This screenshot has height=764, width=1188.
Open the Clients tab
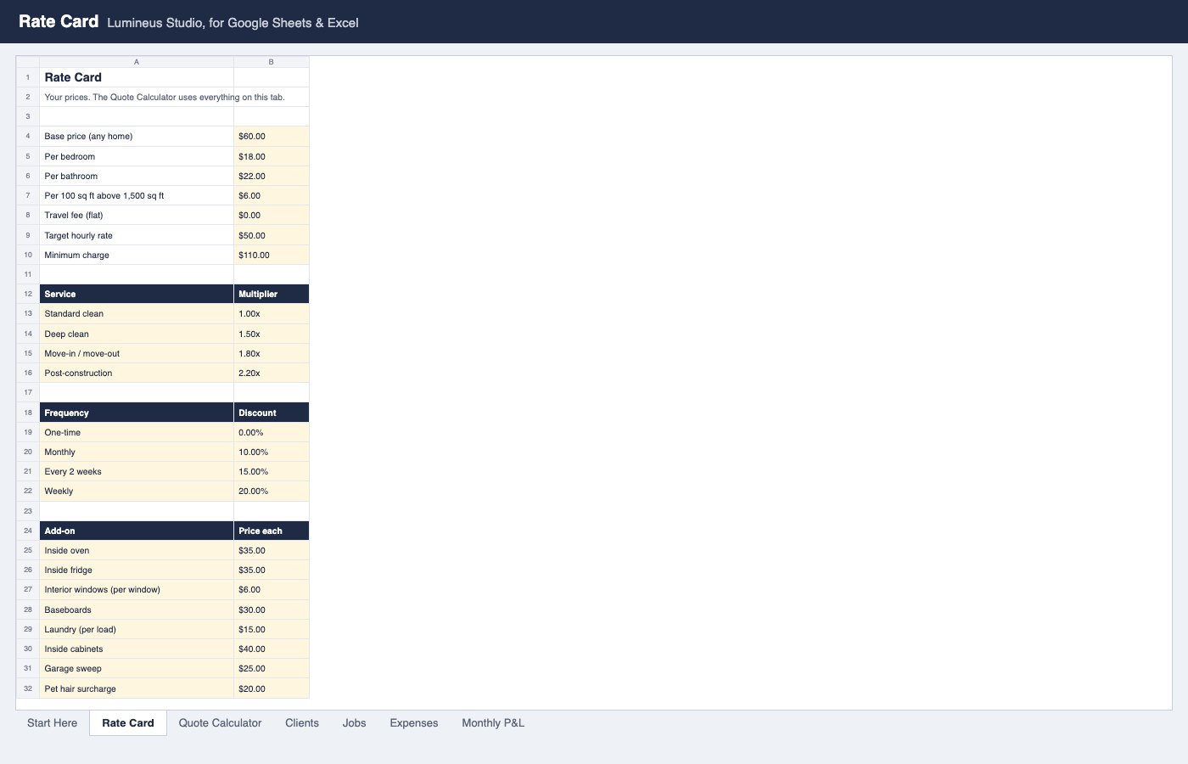(302, 723)
